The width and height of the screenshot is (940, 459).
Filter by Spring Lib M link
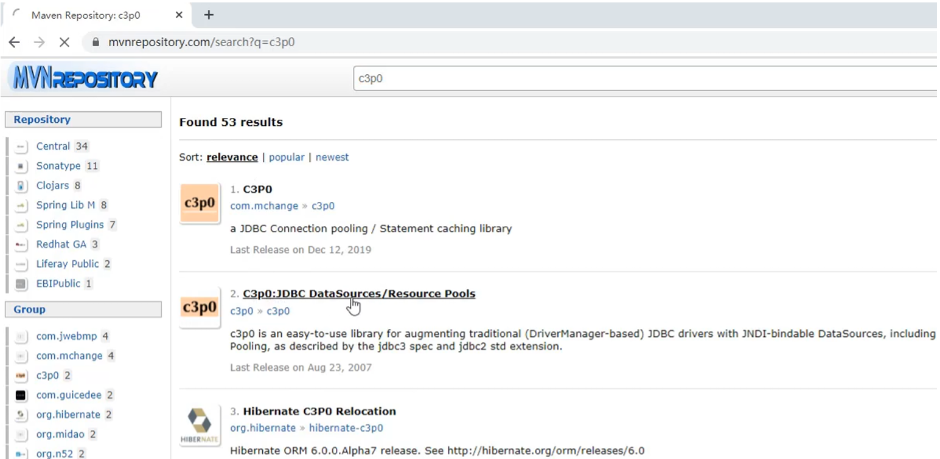[66, 205]
